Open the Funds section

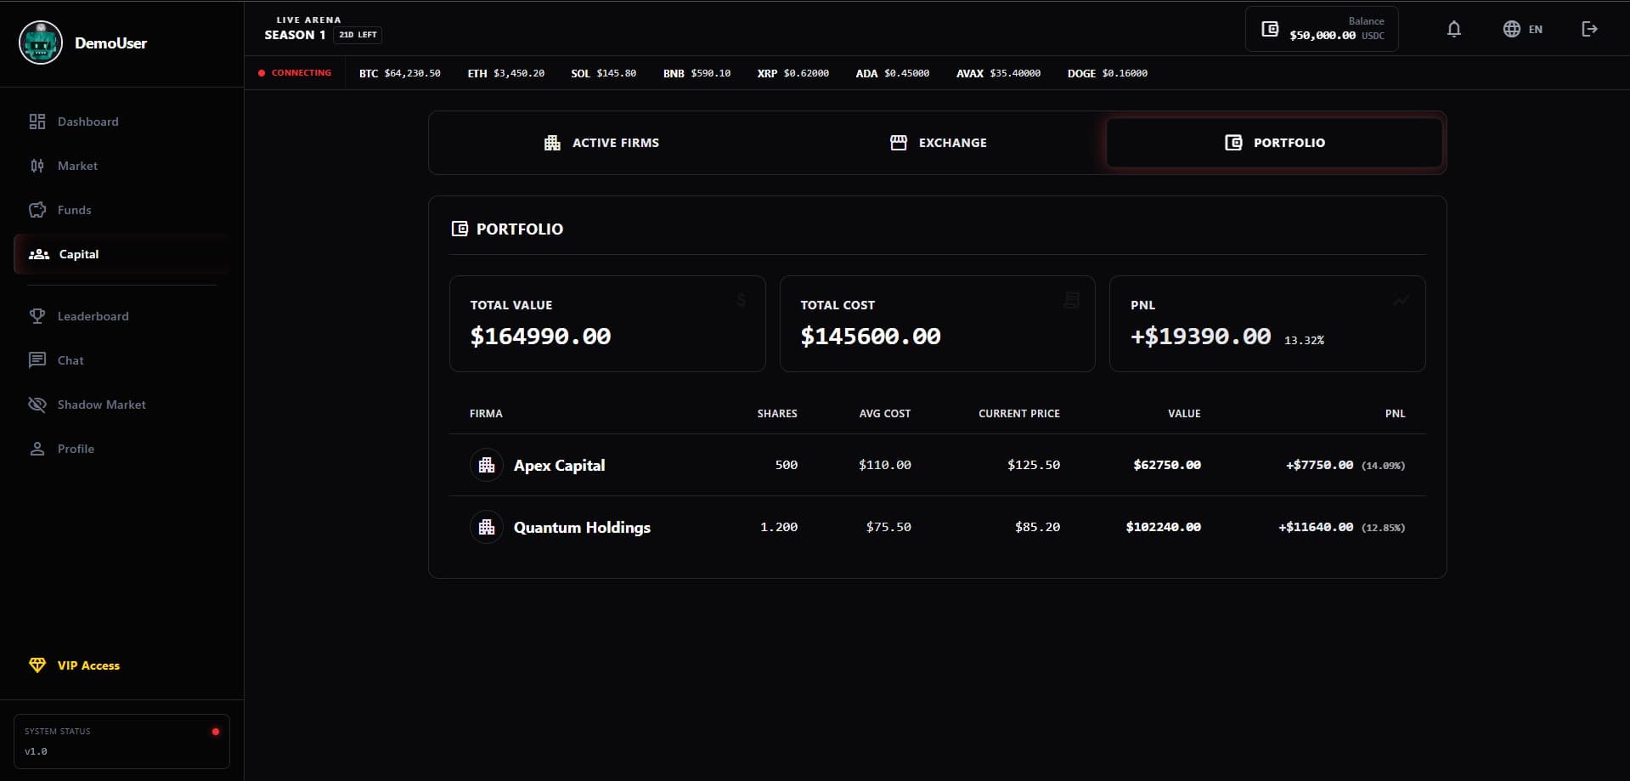click(x=74, y=210)
